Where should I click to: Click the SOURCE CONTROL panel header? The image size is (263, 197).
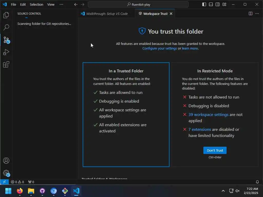pyautogui.click(x=29, y=14)
